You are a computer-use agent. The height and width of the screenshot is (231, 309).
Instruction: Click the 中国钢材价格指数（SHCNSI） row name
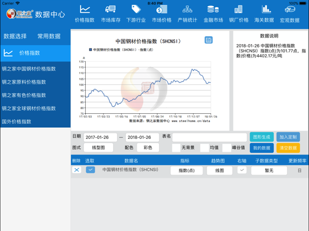(x=130, y=170)
